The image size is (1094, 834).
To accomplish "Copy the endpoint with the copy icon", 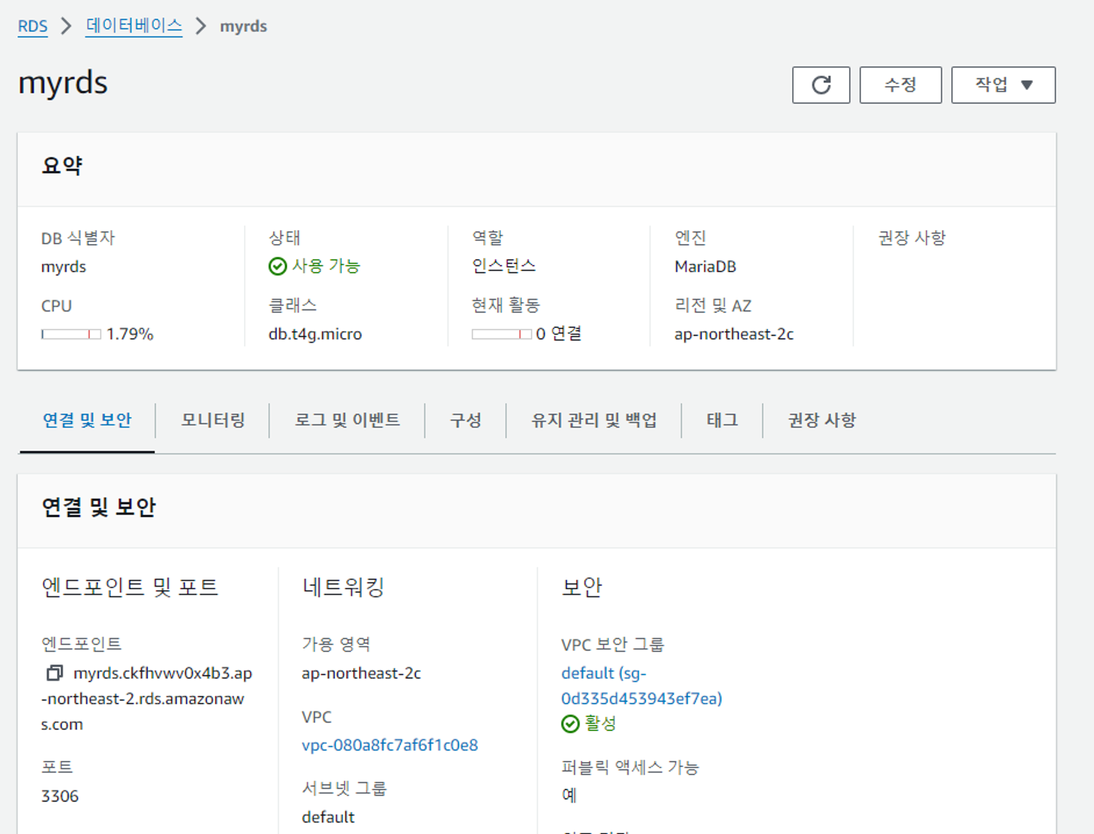I will pyautogui.click(x=54, y=673).
